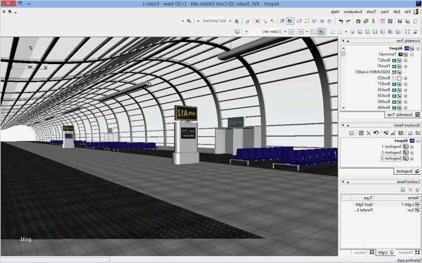Click the sphere display icon in view toolbar

pos(352,32)
